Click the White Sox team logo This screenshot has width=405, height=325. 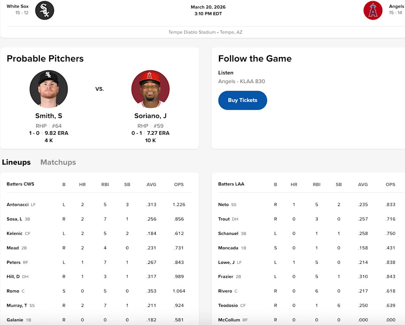[45, 10]
